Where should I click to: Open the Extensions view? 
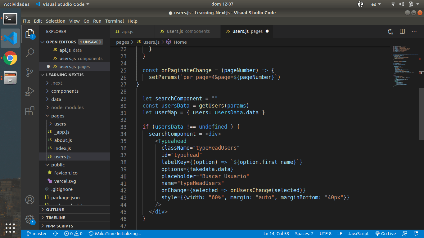point(30,111)
